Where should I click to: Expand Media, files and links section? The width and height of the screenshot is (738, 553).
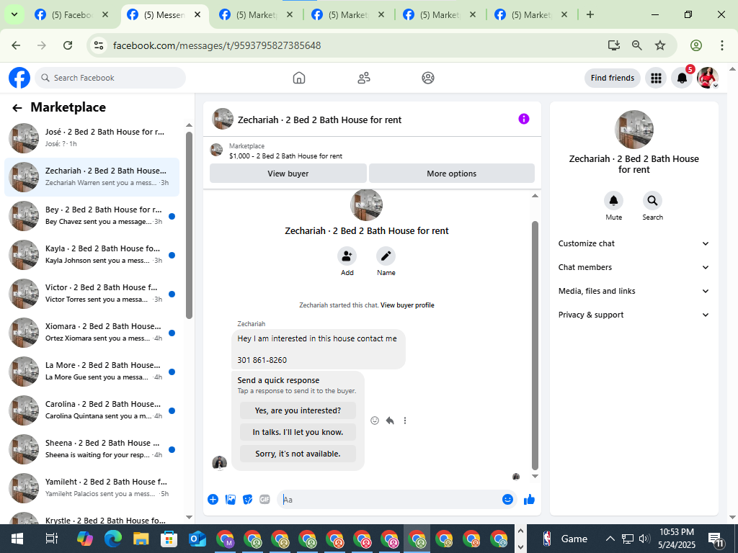(x=633, y=291)
